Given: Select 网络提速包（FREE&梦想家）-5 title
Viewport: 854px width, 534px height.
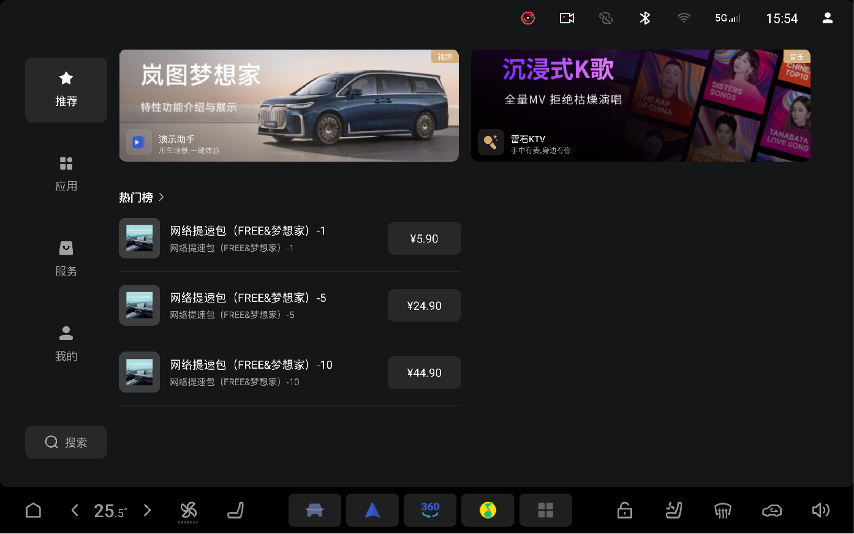Looking at the screenshot, I should tap(248, 298).
